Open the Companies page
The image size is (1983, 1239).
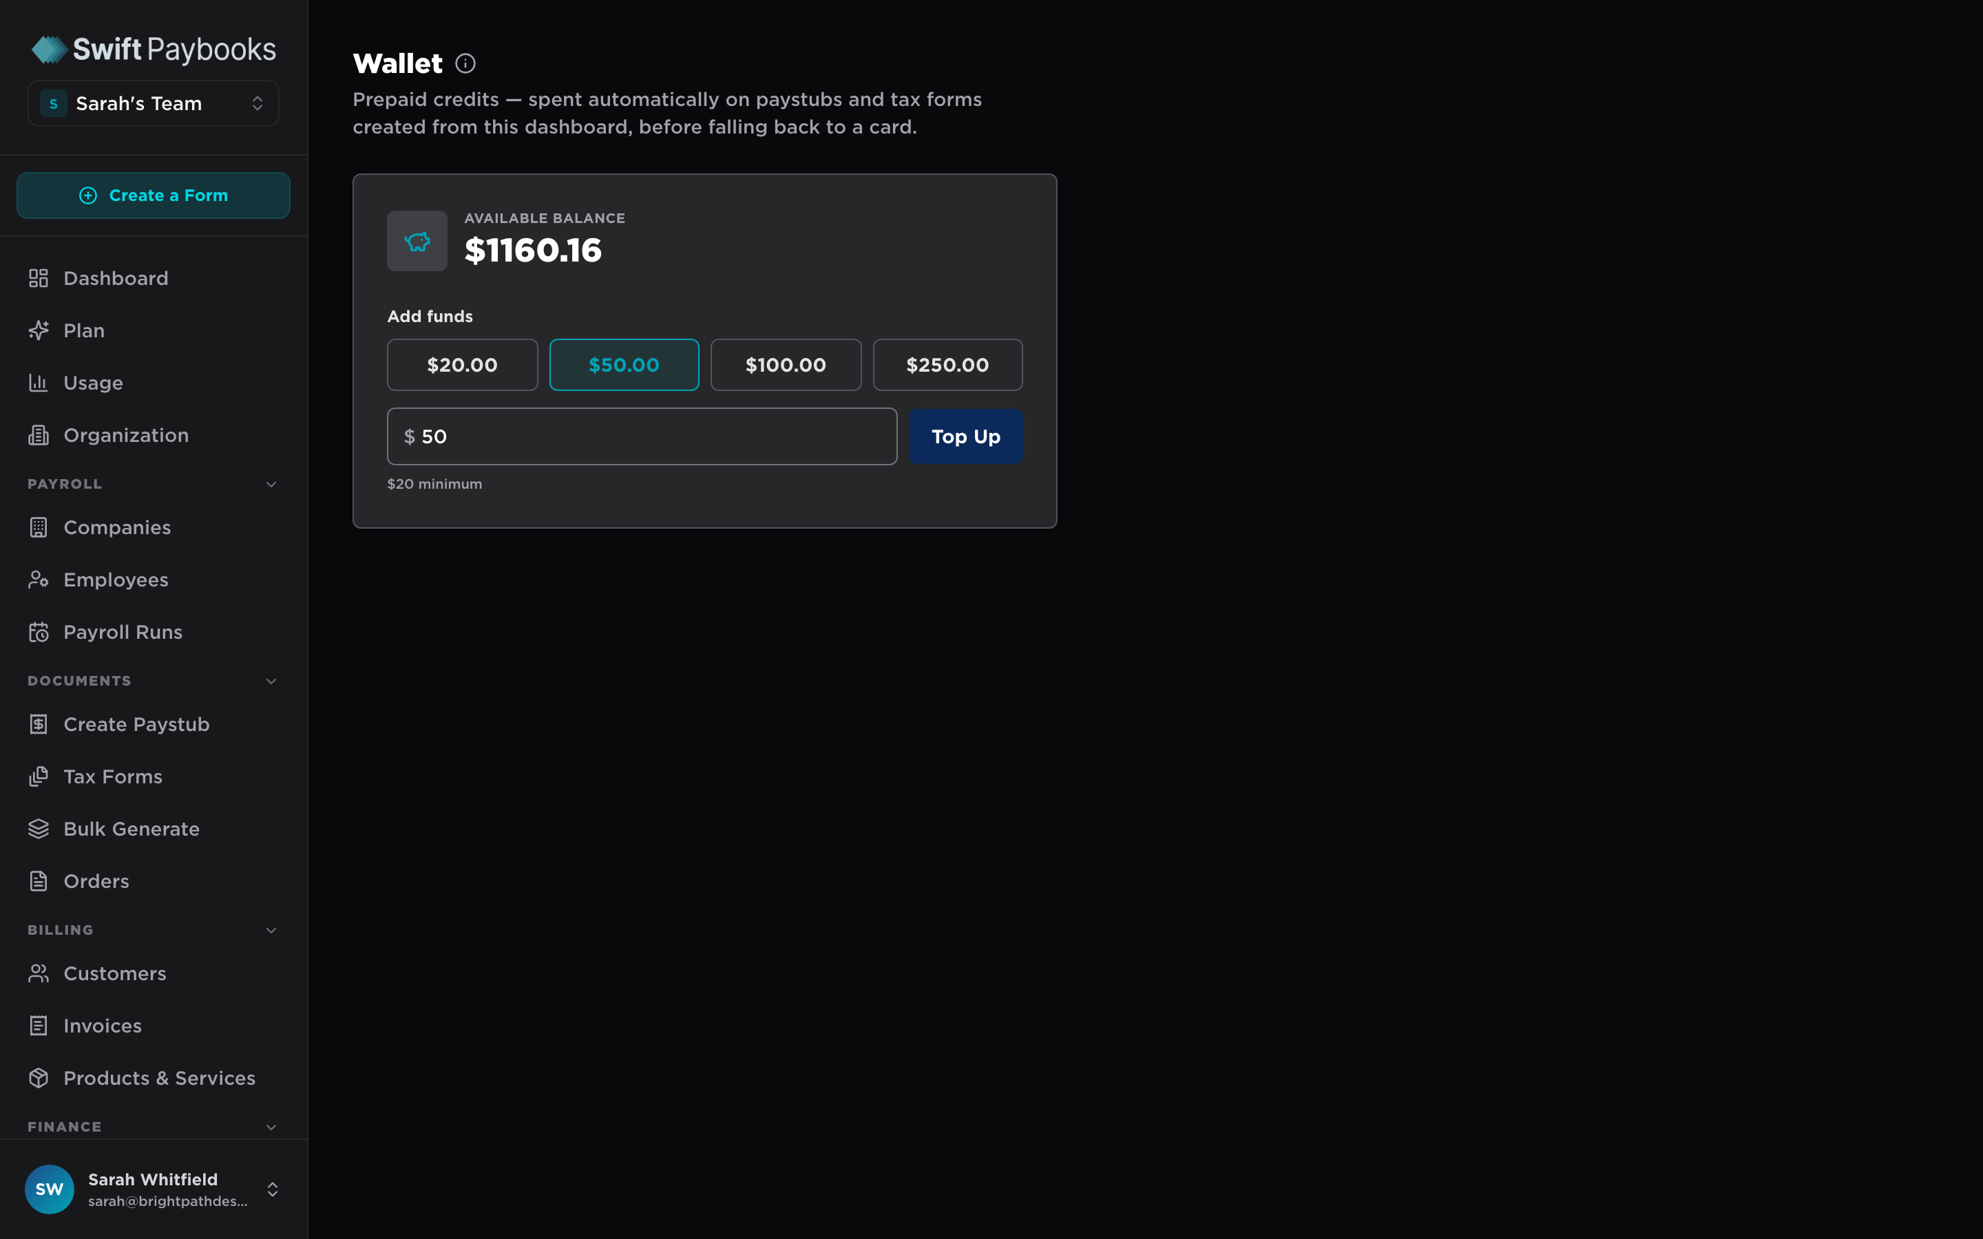(154, 528)
